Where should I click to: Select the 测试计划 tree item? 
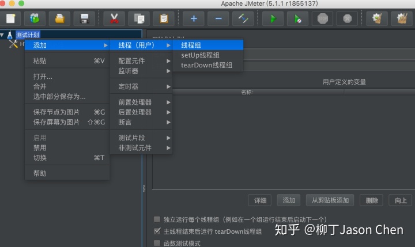pyautogui.click(x=28, y=35)
